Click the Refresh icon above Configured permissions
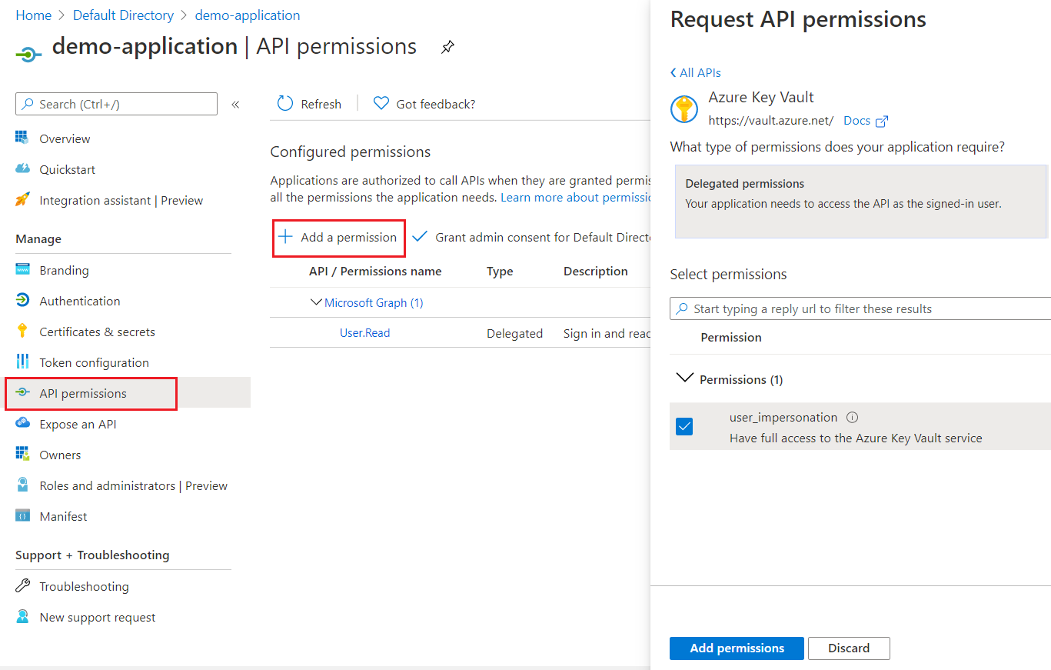Screen dimensions: 1051x670 click(x=284, y=103)
